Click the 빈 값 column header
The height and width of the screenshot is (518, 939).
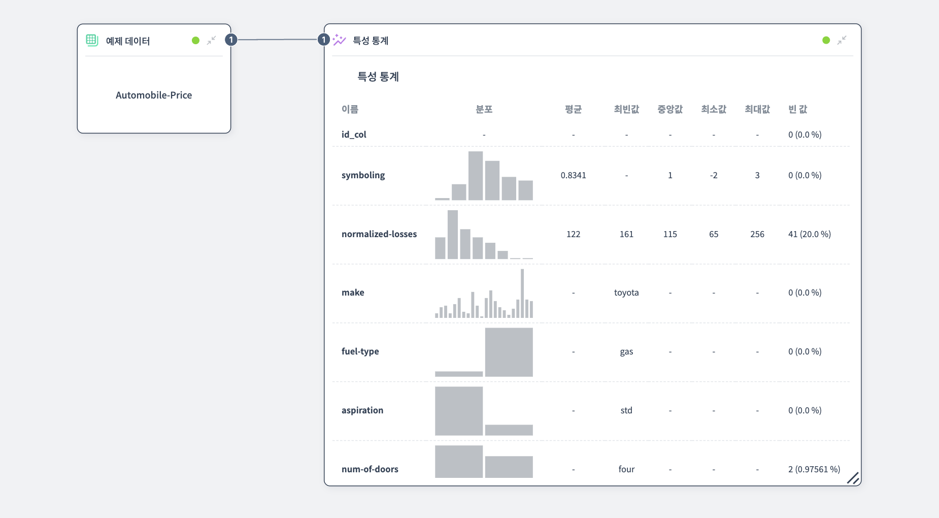[797, 109]
